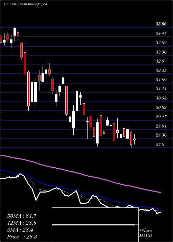
Task: Select the 30.58 price axis label
Action: pos(161,98)
